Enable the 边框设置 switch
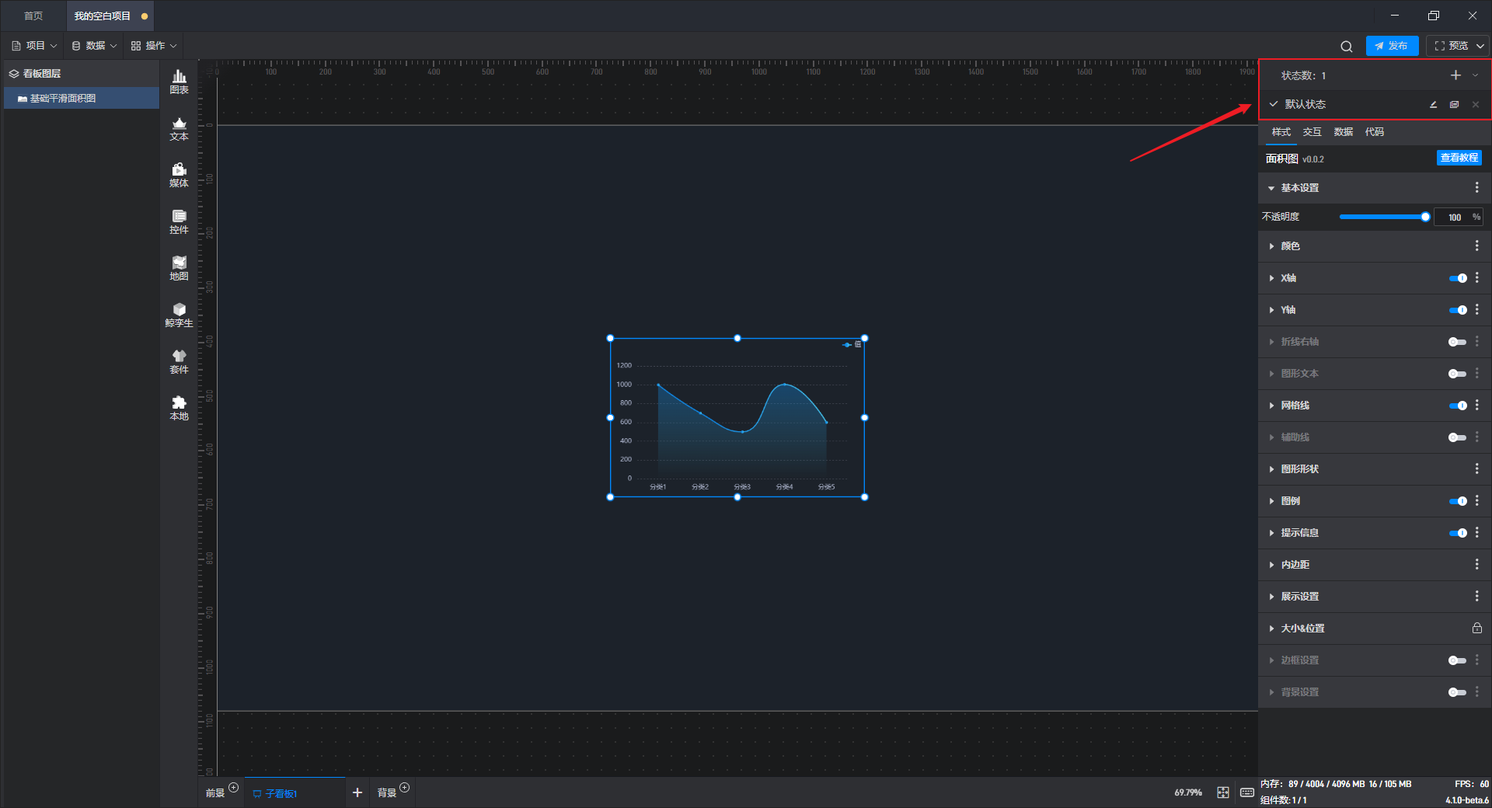The image size is (1492, 808). coord(1458,660)
